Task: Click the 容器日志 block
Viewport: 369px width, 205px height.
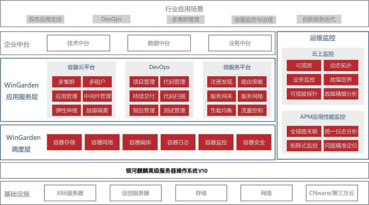Action: [178, 142]
